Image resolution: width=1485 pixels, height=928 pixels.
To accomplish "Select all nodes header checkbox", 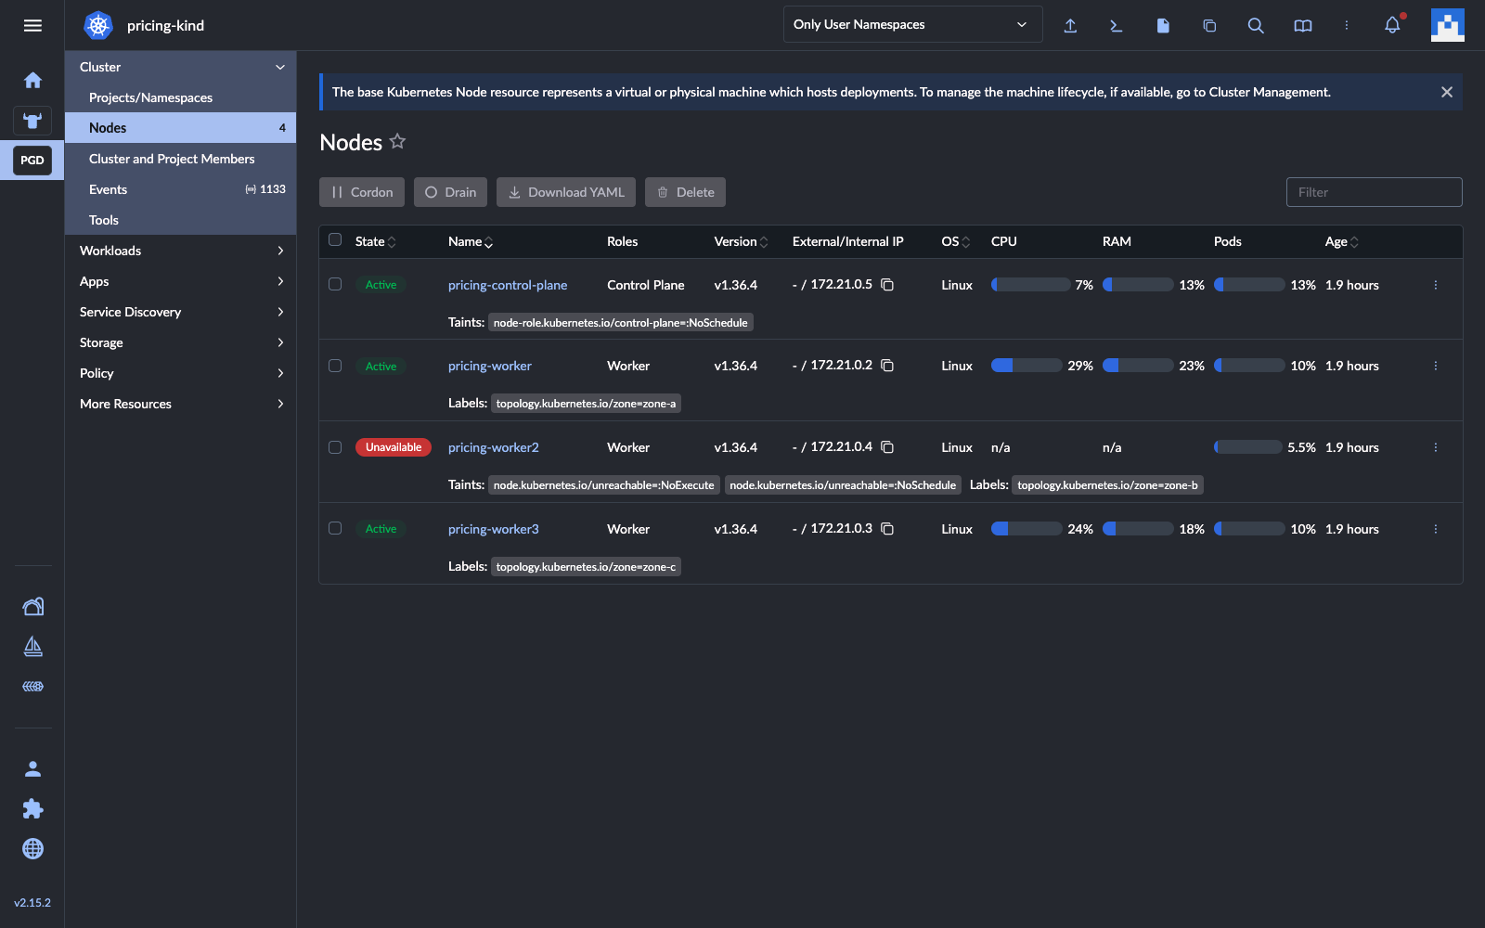I will click(x=335, y=239).
